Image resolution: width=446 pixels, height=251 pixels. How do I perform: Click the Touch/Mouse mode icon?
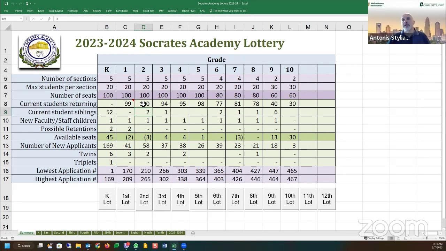[x=27, y=3]
